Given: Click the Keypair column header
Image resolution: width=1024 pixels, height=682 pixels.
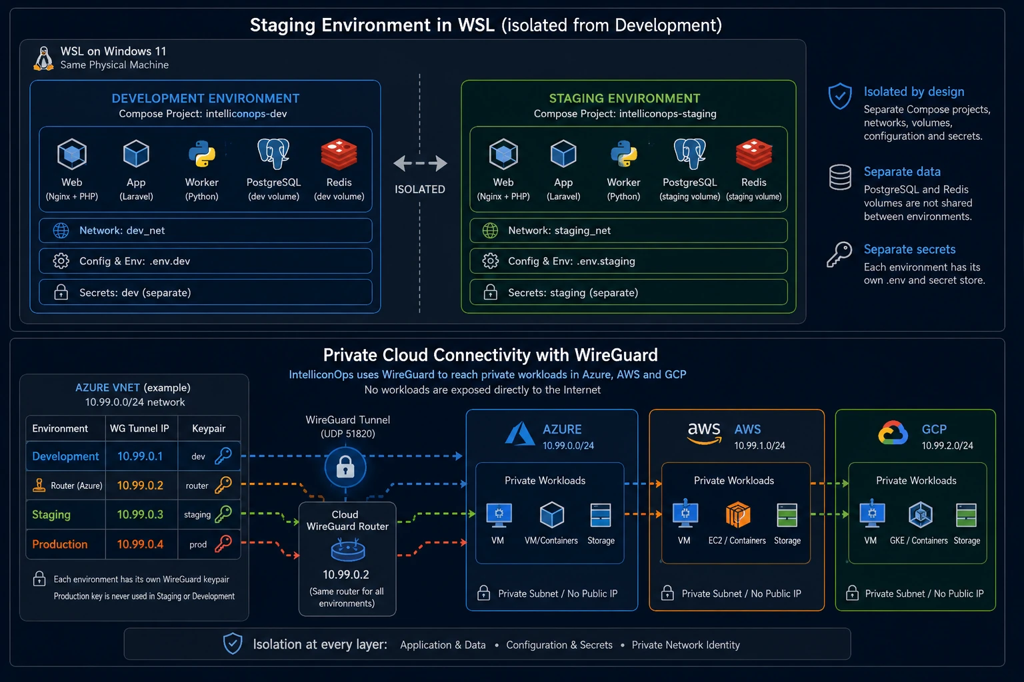Looking at the screenshot, I should 209,428.
